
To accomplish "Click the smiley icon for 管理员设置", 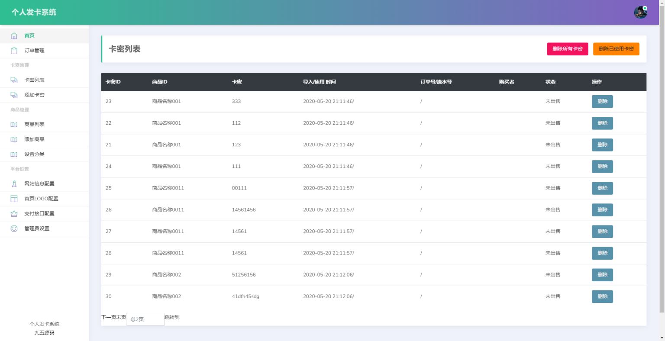I will pyautogui.click(x=14, y=228).
